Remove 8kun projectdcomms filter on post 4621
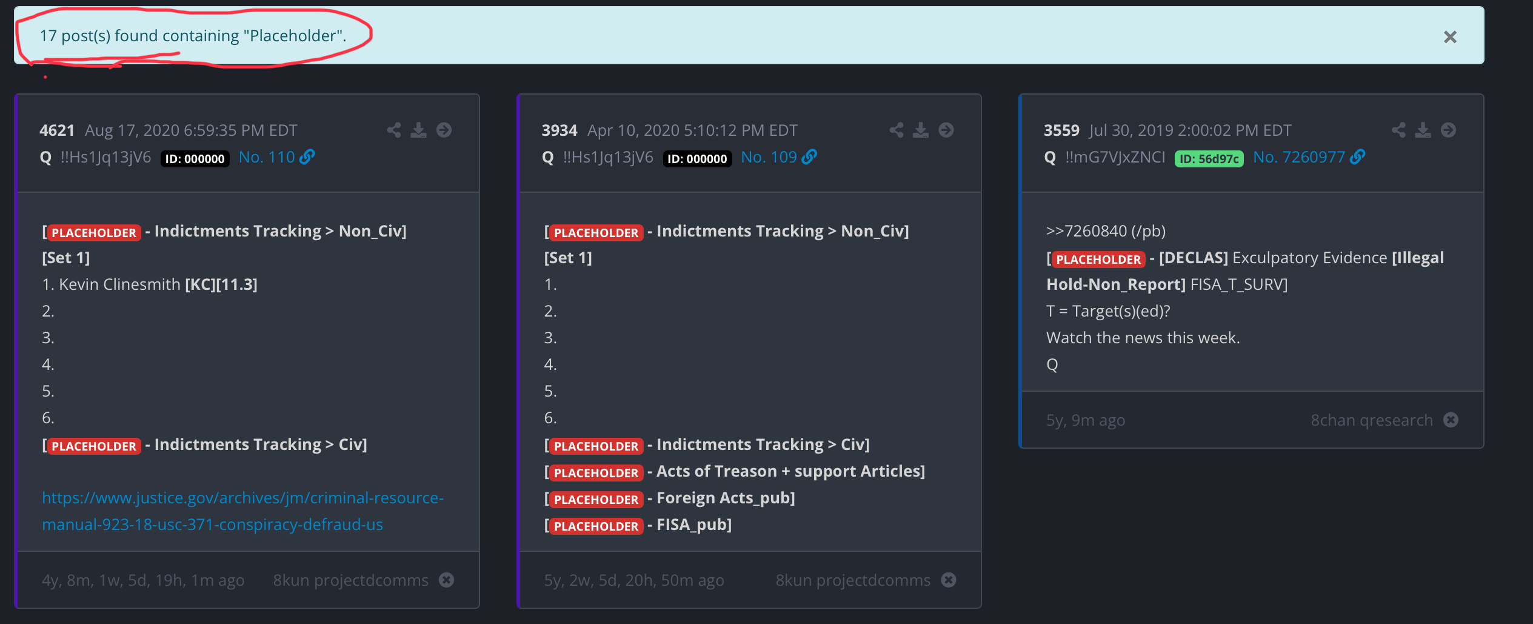Viewport: 1533px width, 624px height. pyautogui.click(x=447, y=580)
